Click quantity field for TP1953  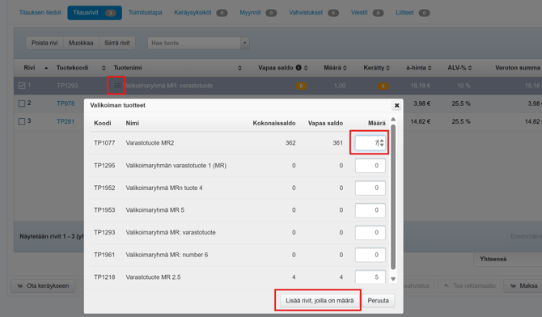370,209
